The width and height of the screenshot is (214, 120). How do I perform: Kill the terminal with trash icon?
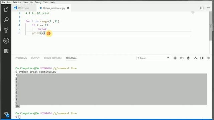point(188,58)
